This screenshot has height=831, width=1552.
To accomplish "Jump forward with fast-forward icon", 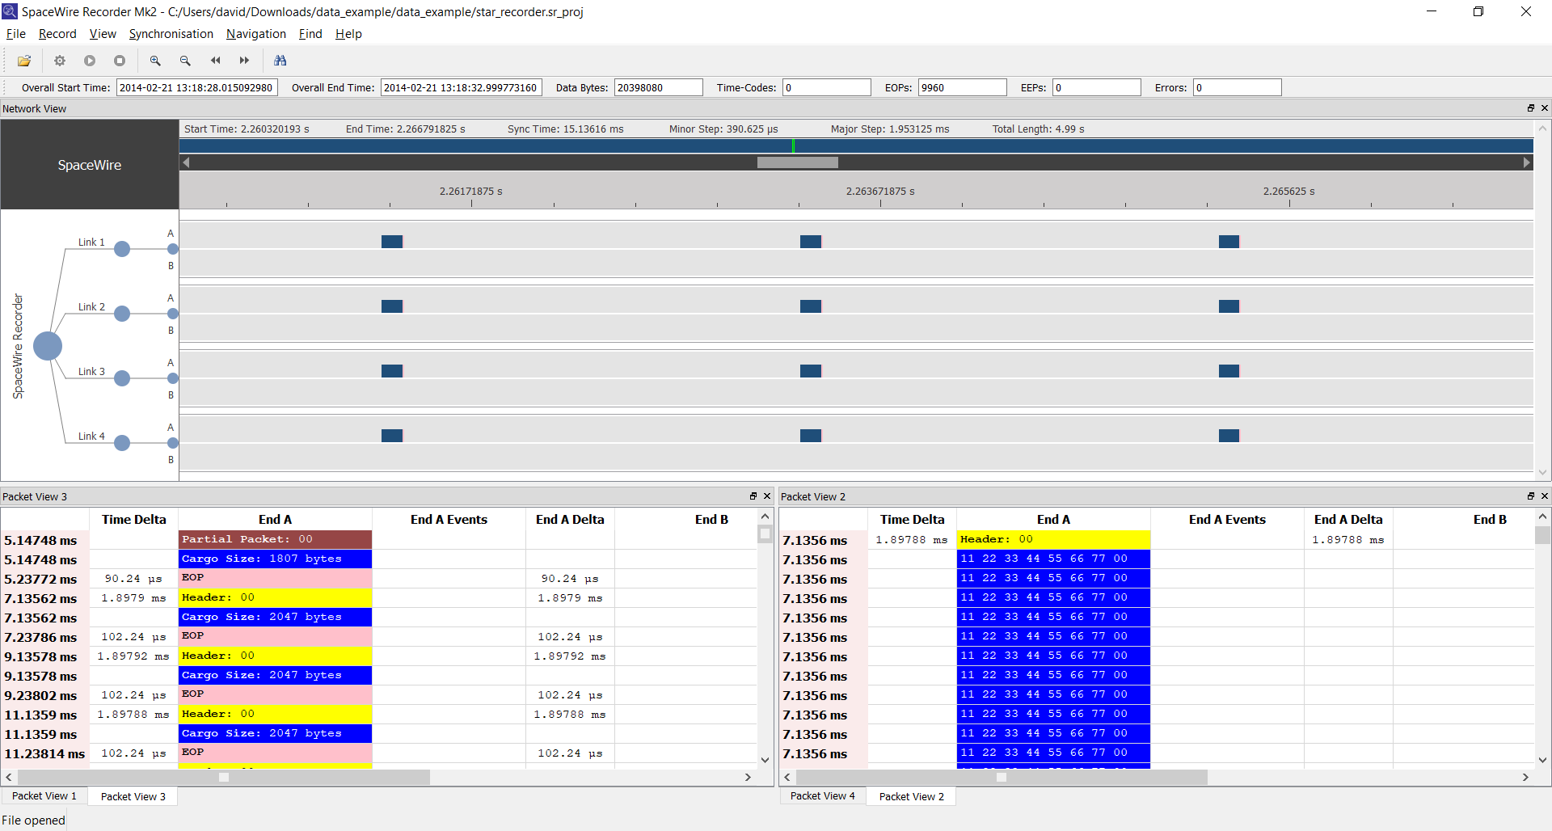I will click(244, 61).
